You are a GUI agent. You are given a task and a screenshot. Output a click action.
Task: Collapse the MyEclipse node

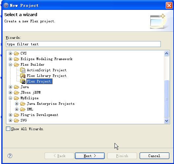(x=10, y=98)
